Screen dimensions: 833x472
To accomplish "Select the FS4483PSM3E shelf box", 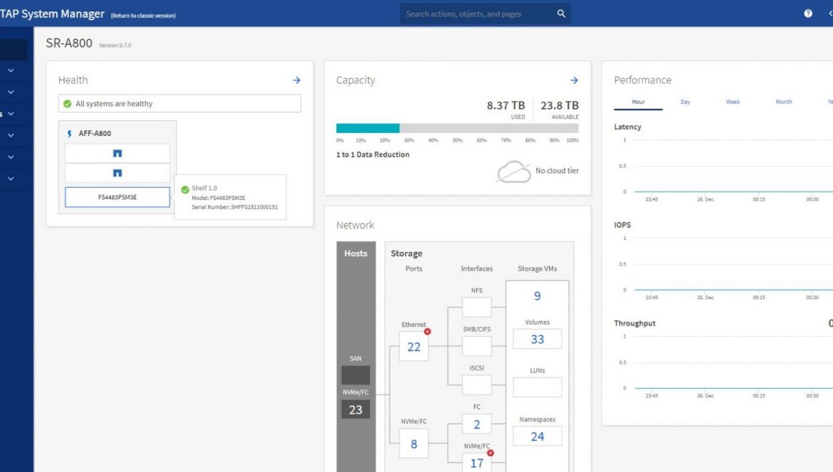I will point(117,197).
